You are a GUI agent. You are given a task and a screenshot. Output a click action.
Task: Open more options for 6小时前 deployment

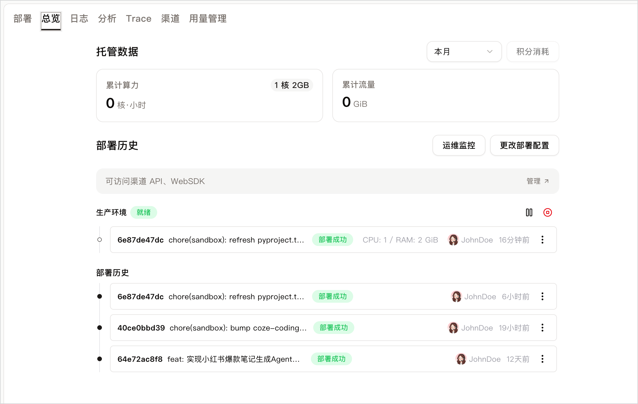coord(542,296)
